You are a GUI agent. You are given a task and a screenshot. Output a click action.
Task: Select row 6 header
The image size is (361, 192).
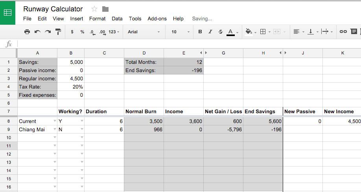[9, 103]
